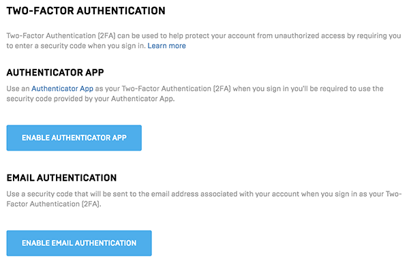
Task: Open the Learn more link
Action: point(167,46)
